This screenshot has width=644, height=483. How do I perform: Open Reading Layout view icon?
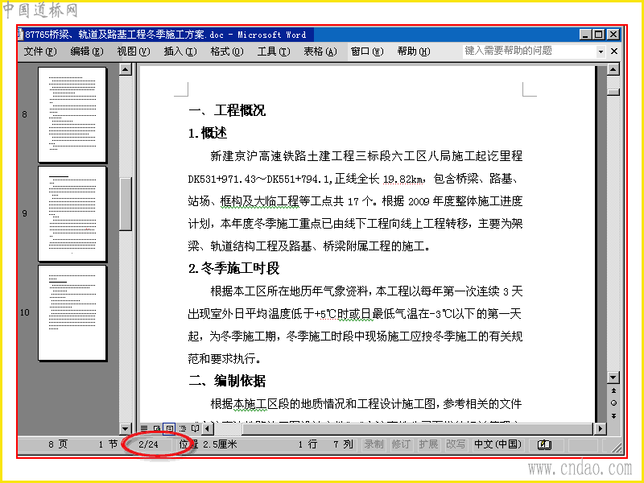pos(195,428)
